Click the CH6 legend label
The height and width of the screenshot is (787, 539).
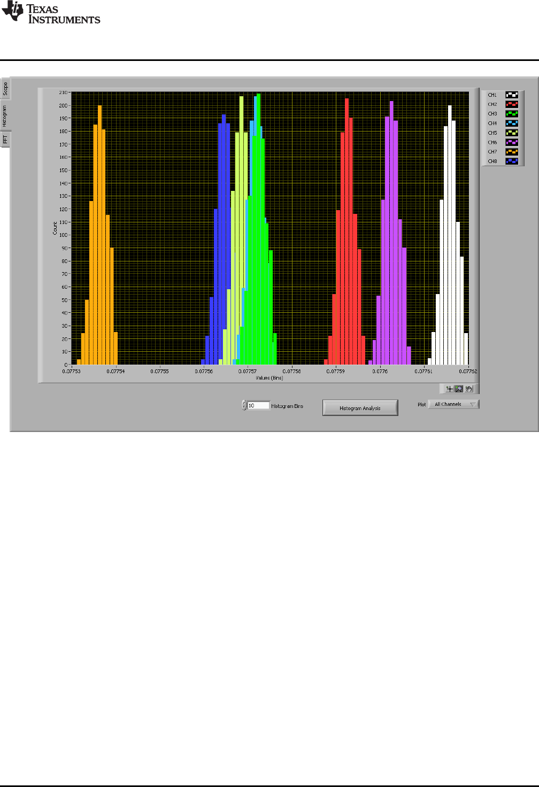(x=492, y=142)
